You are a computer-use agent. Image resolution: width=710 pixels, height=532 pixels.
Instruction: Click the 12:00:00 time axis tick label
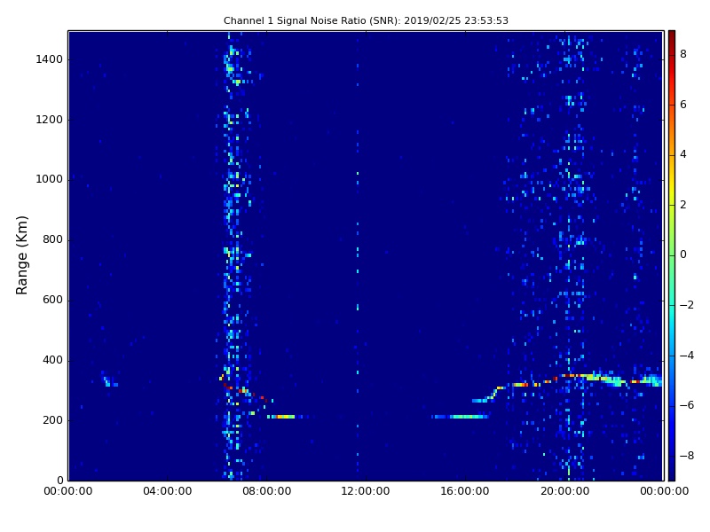(x=367, y=492)
